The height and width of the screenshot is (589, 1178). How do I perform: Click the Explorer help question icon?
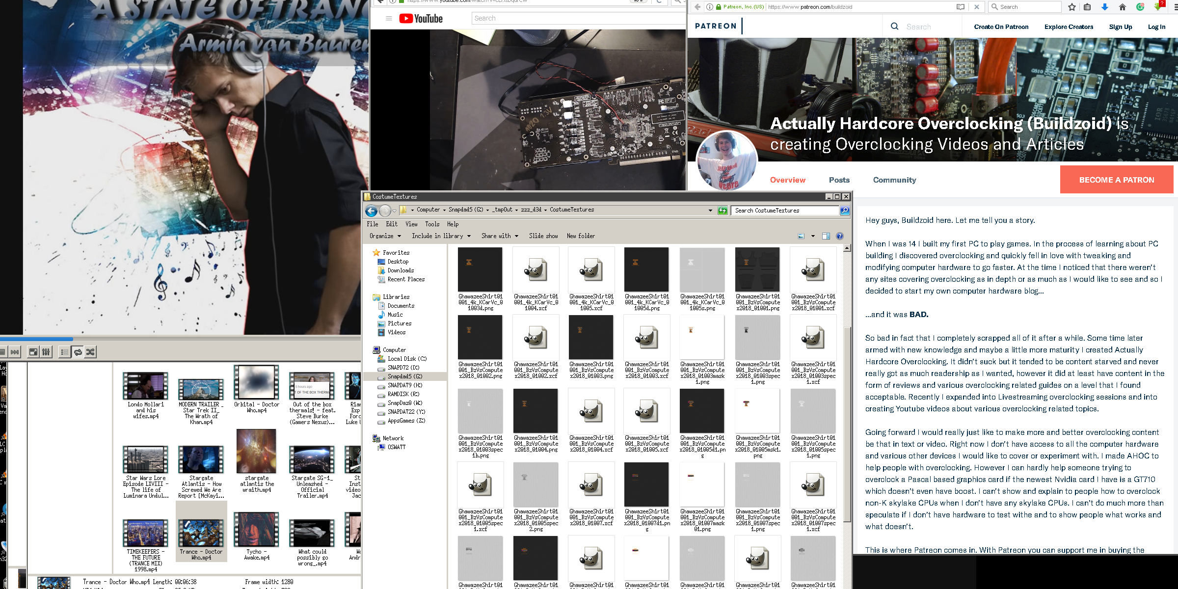tap(840, 236)
